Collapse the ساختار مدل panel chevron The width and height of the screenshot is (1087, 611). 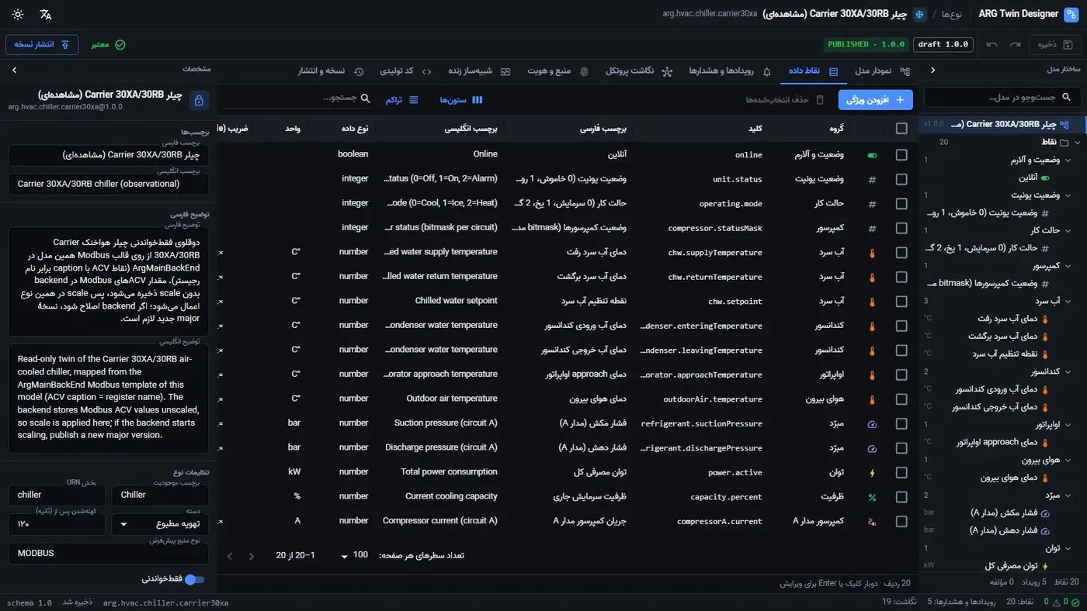point(932,70)
